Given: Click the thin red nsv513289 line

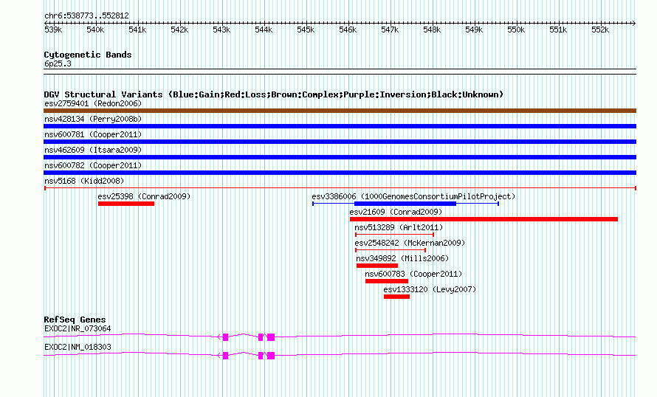Looking at the screenshot, I should click(395, 235).
